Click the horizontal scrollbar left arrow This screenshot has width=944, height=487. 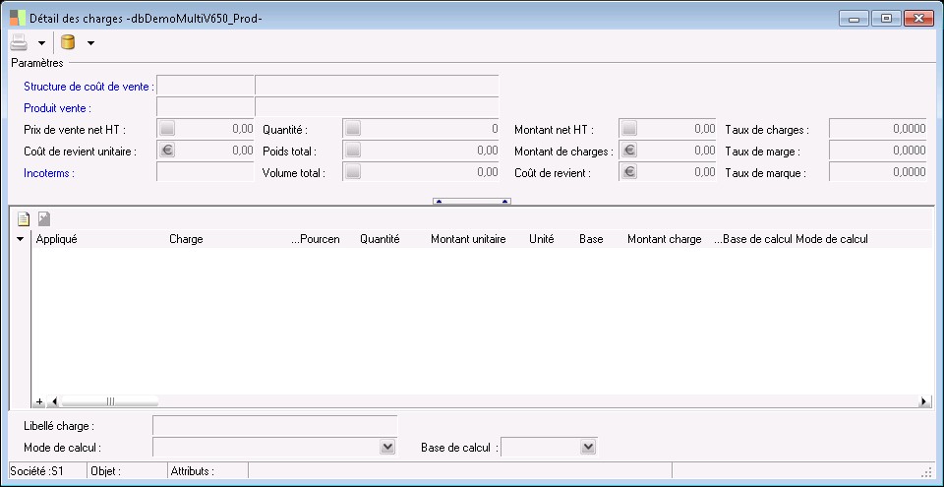54,401
